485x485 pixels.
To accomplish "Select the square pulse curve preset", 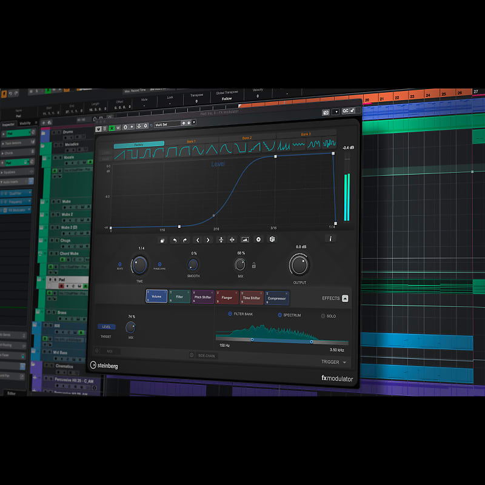I will tap(132, 153).
